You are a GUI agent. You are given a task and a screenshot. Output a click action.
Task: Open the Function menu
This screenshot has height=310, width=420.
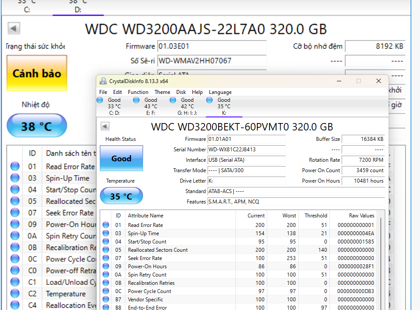tap(138, 92)
